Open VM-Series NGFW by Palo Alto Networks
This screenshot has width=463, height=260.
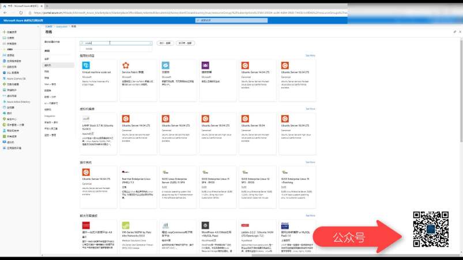coord(138,237)
